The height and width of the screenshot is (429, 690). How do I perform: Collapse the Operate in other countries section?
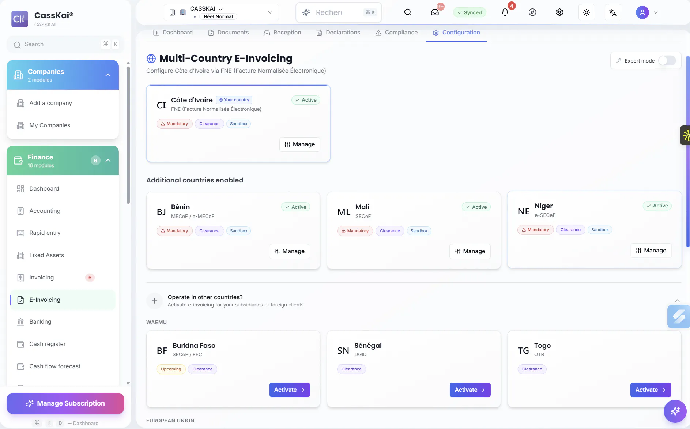[677, 301]
